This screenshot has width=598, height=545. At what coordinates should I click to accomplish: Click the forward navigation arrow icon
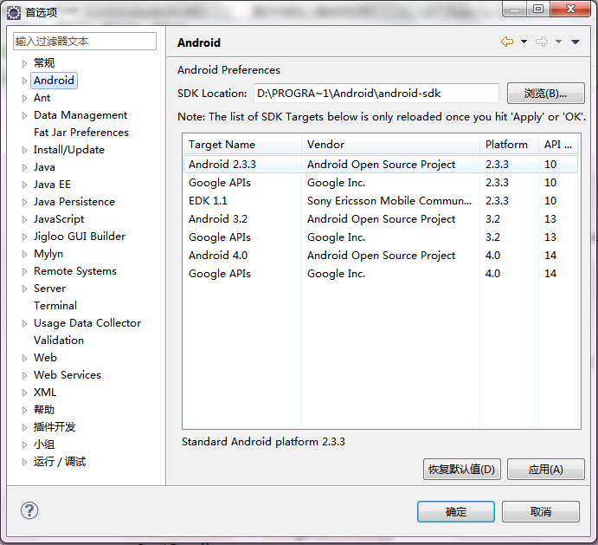pyautogui.click(x=541, y=42)
